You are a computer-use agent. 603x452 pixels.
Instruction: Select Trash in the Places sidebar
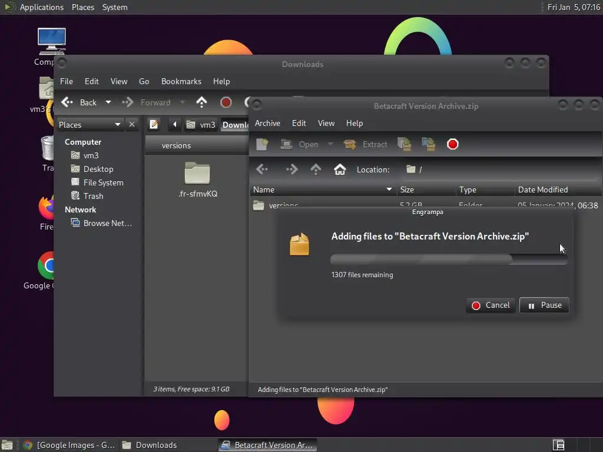pos(93,196)
